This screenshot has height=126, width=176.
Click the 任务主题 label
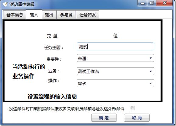point(54,47)
